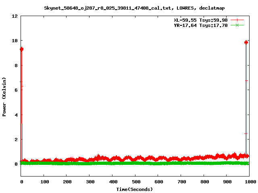Click the y-axis tick label 12
The height and width of the screenshot is (193, 258).
[15, 16]
